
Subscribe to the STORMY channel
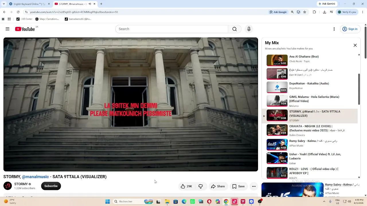(x=51, y=186)
